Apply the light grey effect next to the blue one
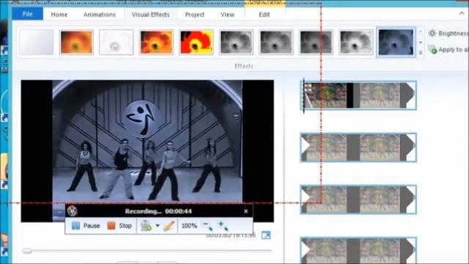469x264 pixels. click(356, 43)
